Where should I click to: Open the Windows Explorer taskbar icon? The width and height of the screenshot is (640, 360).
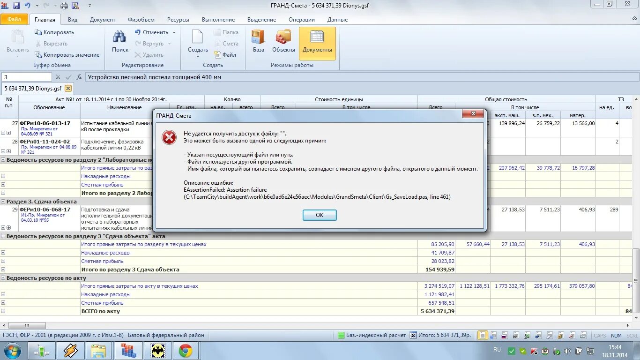tap(98, 351)
